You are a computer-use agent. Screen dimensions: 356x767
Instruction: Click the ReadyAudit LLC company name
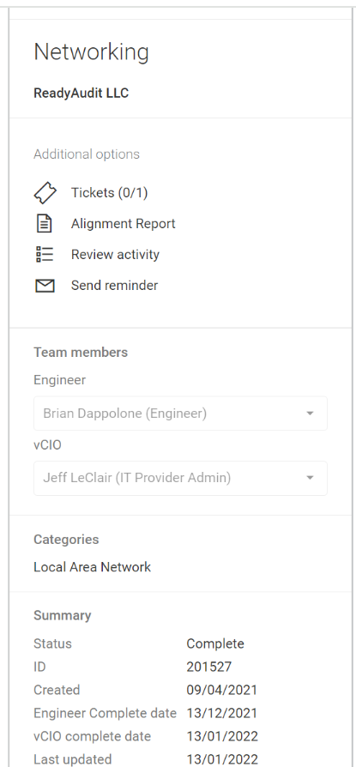click(81, 93)
